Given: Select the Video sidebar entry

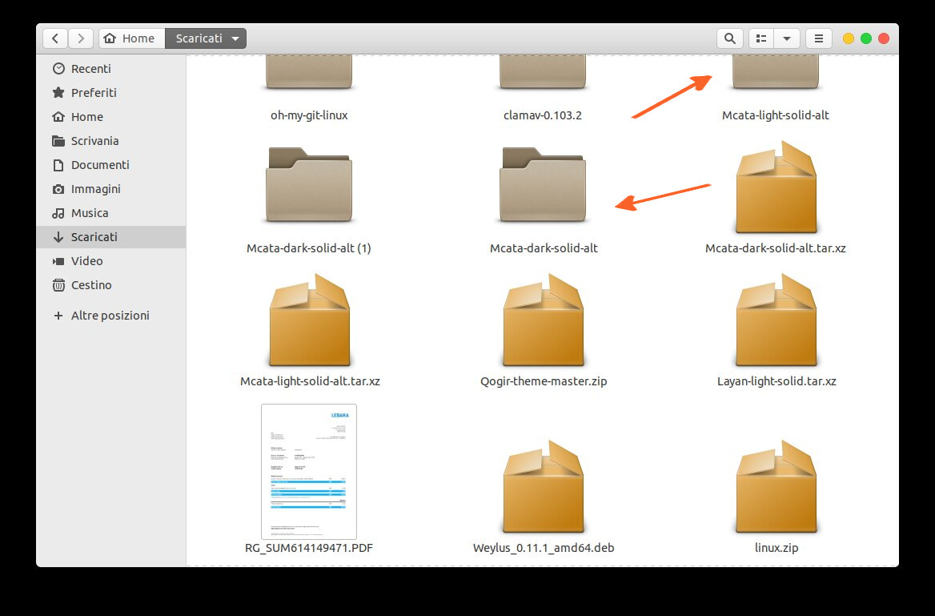Looking at the screenshot, I should pyautogui.click(x=85, y=261).
